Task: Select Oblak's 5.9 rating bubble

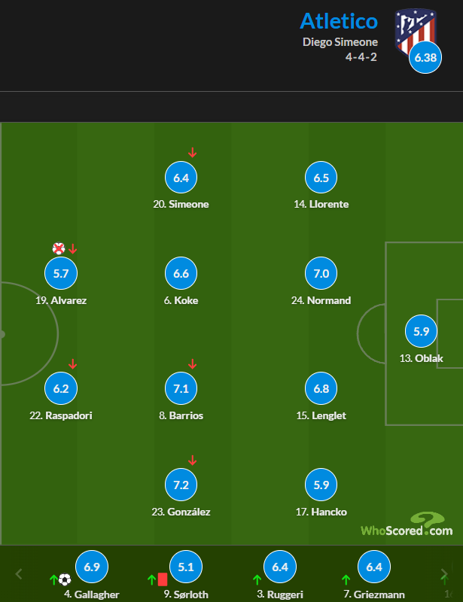Action: tap(421, 331)
